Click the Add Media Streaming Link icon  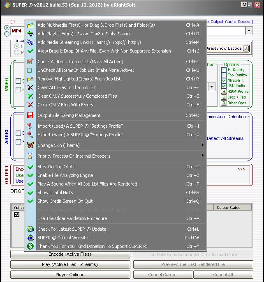[30, 42]
